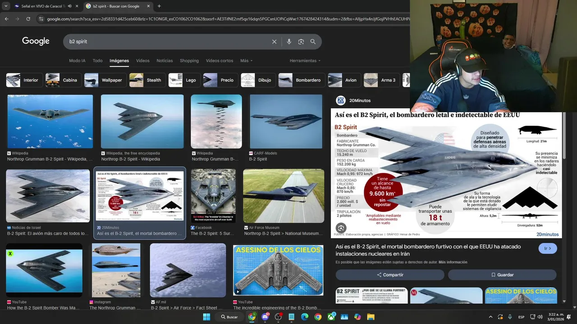Viewport: 577px width, 324px height.
Task: Open the tab search dropdown arrow
Action: [6, 6]
